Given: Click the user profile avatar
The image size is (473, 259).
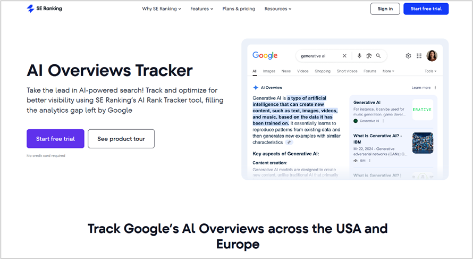Looking at the screenshot, I should pyautogui.click(x=432, y=56).
